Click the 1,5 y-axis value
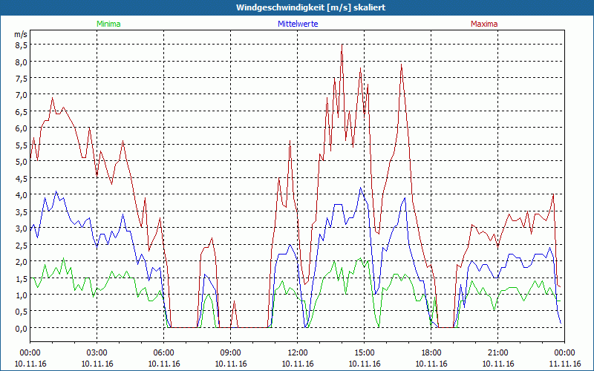 (22, 278)
